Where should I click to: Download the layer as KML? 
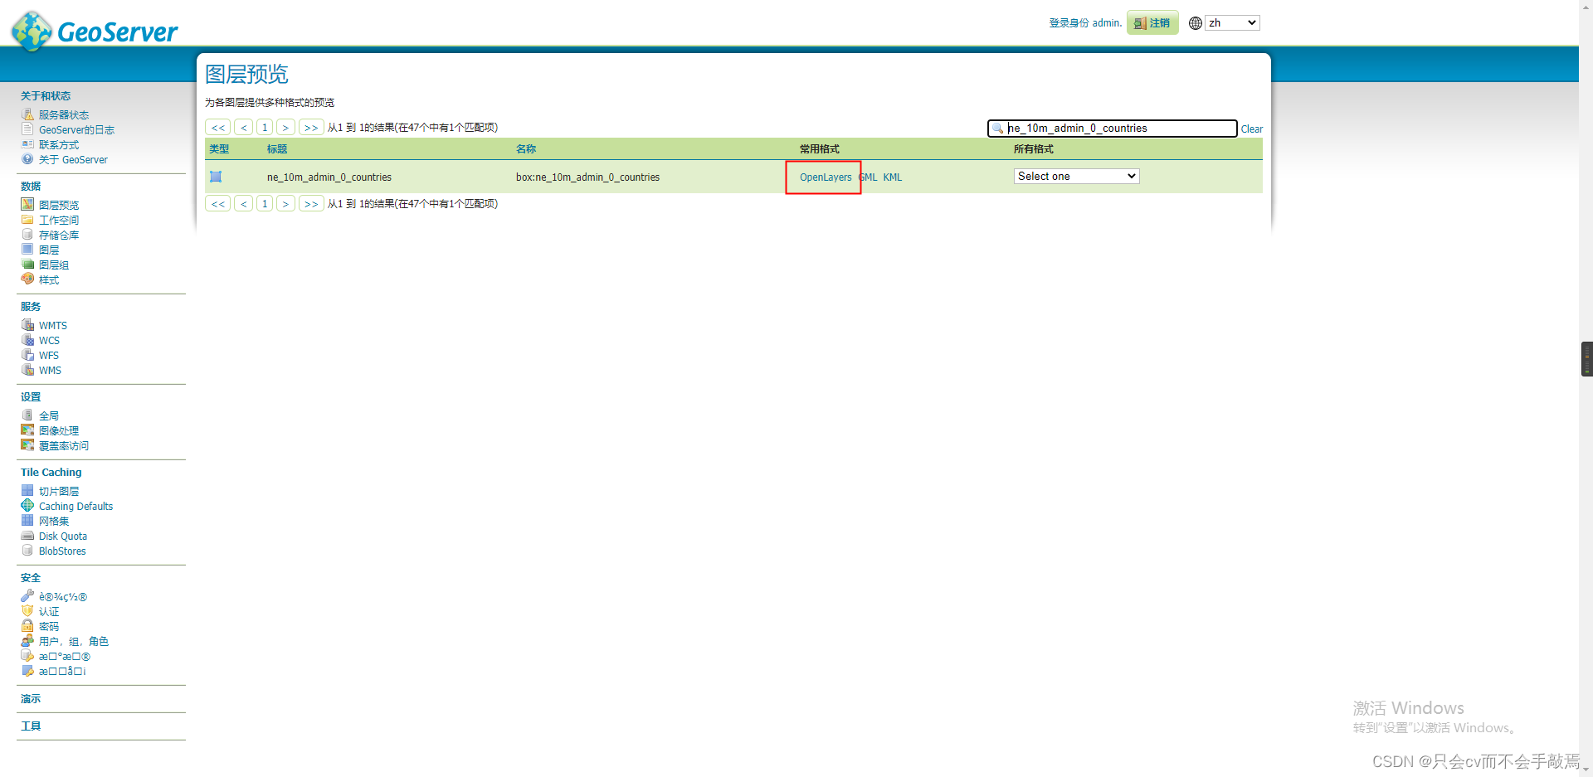click(x=892, y=177)
